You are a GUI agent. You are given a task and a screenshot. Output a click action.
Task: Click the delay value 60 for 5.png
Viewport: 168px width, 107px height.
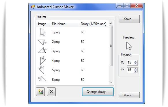pyautogui.click(x=83, y=70)
